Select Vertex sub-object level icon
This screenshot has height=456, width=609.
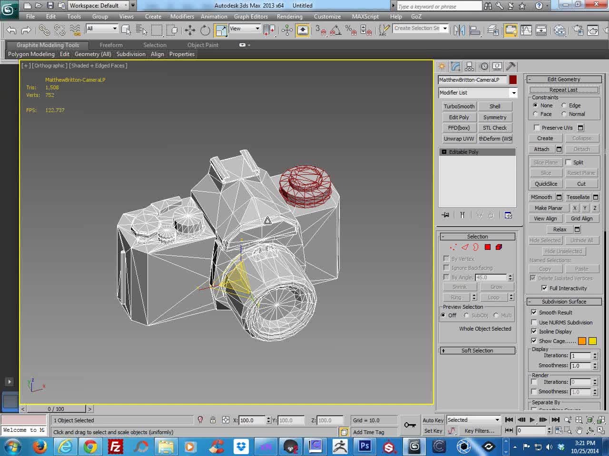pos(453,247)
